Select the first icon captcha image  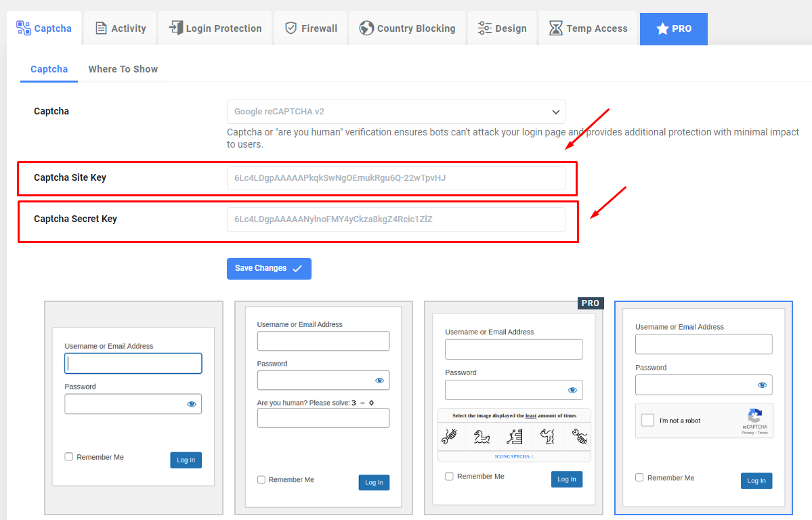click(x=450, y=437)
